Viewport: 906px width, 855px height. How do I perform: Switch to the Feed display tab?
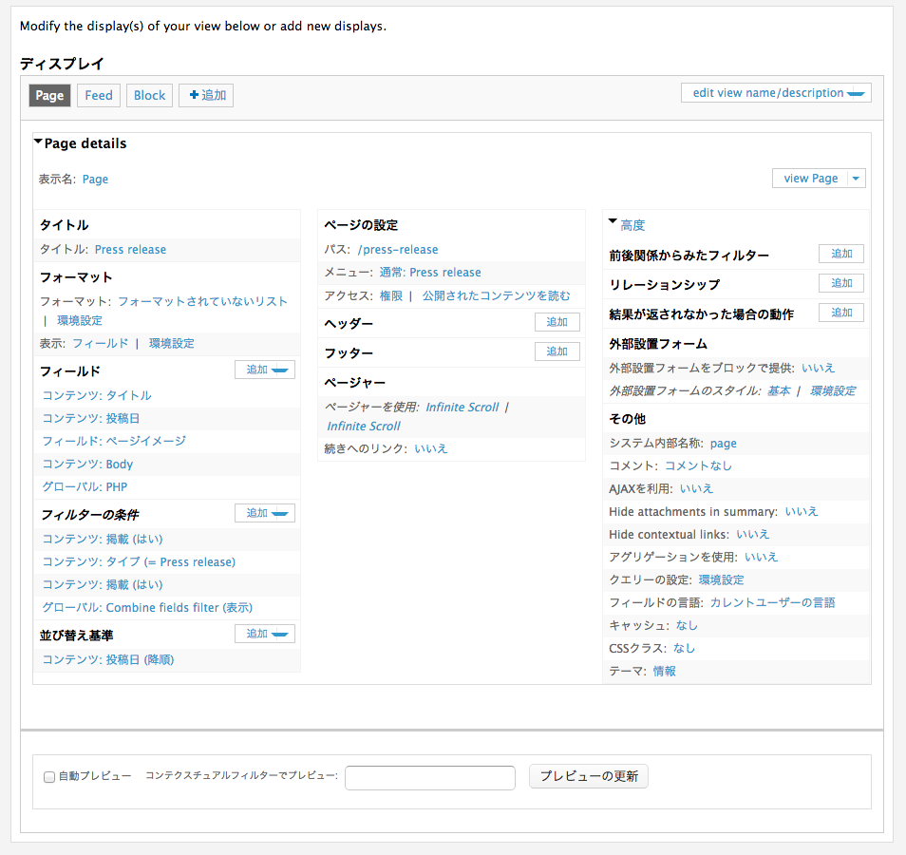[x=98, y=95]
